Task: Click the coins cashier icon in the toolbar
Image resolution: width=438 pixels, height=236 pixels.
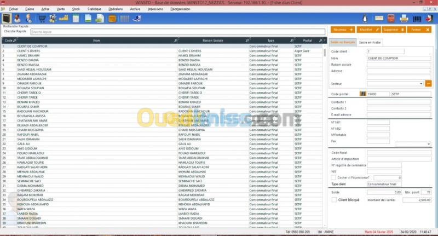Action: [53, 19]
